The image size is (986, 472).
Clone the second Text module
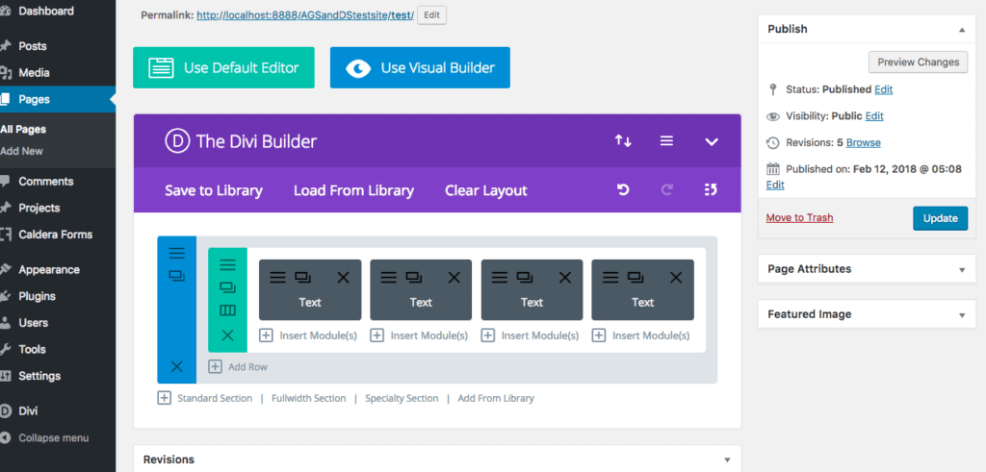(x=414, y=277)
